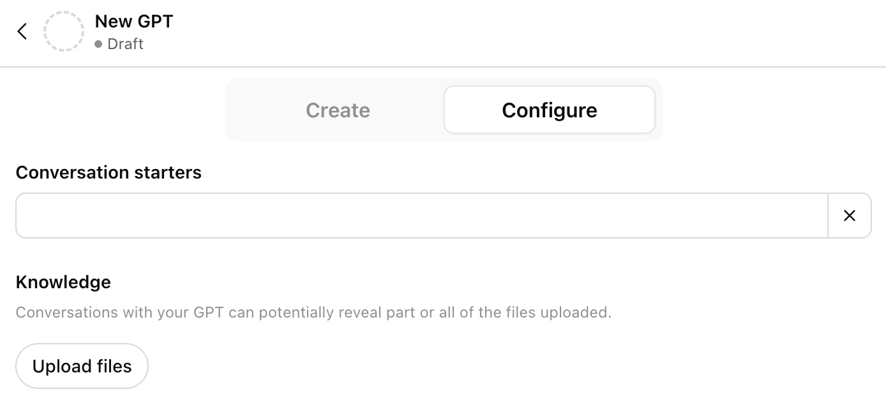Image resolution: width=886 pixels, height=403 pixels.
Task: Click the Knowledge section heading
Action: tap(63, 282)
